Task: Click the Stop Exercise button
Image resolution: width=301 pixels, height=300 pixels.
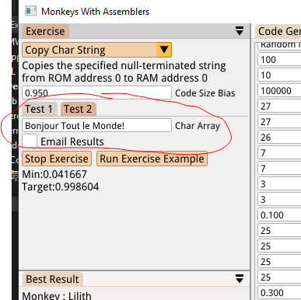Action: 57,159
